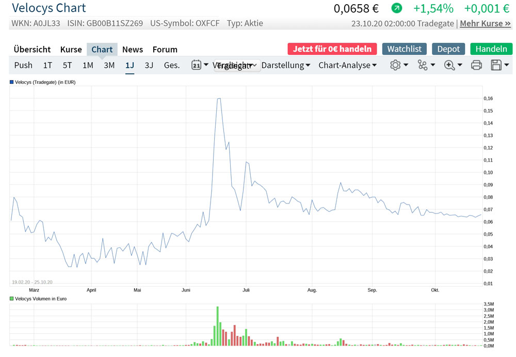Screen dimensions: 516x357
Task: Click the zoom magnifier icon
Action: 449,65
